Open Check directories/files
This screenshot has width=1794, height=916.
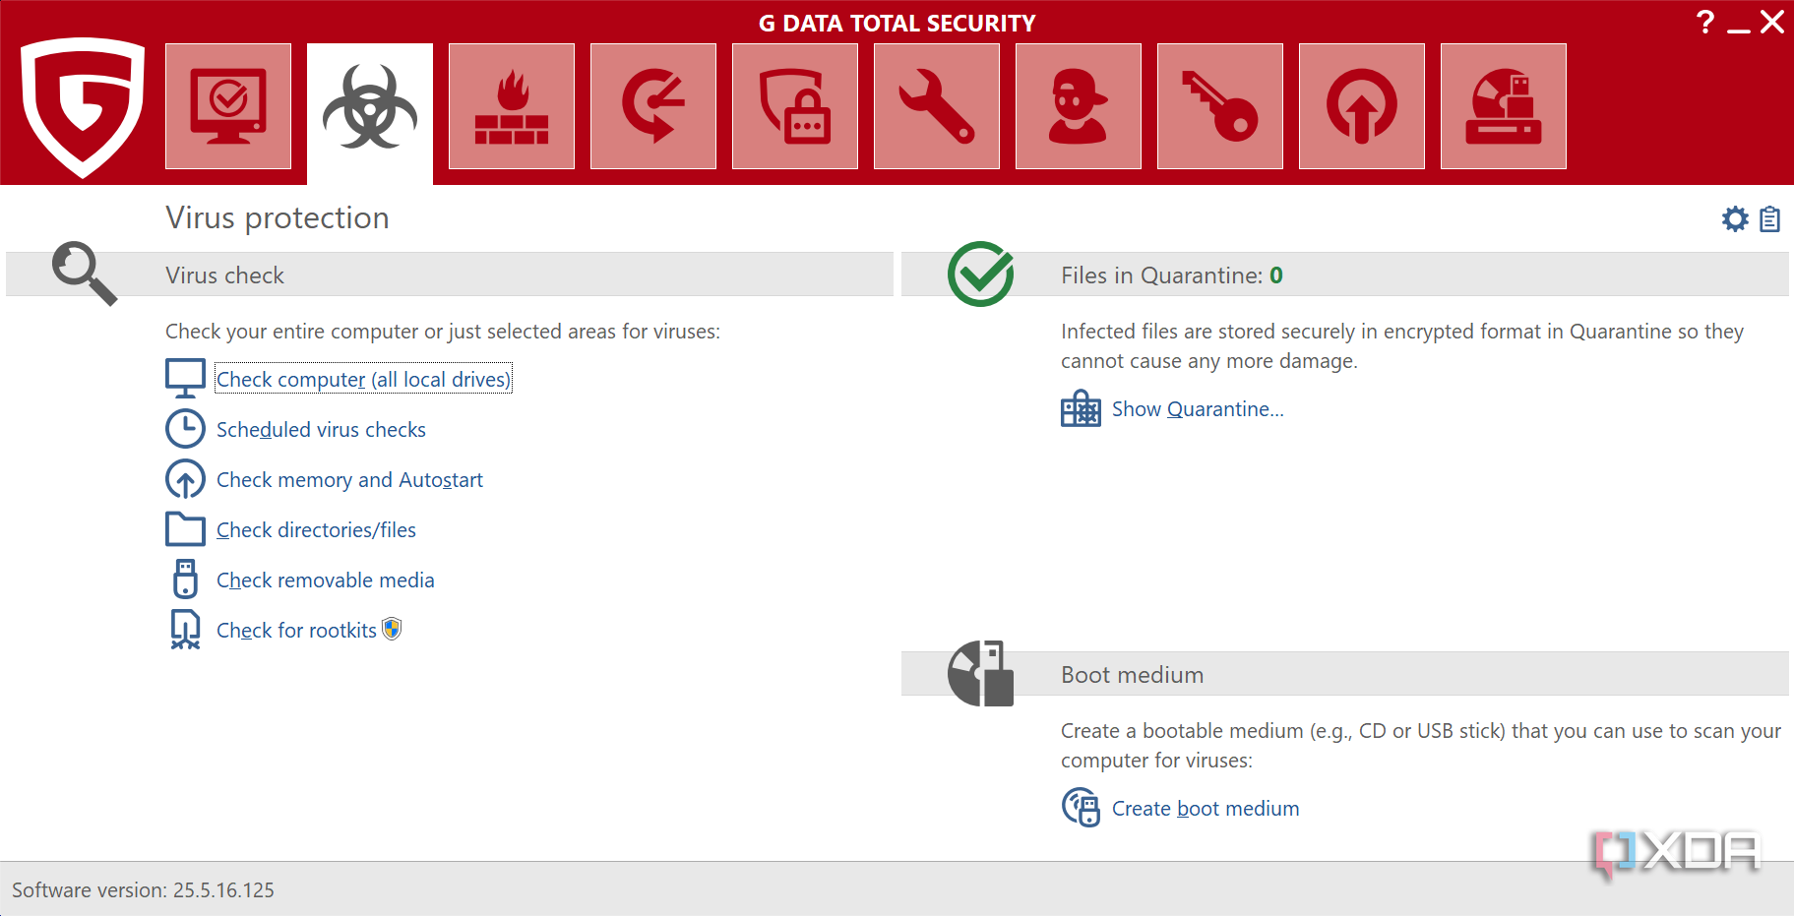coord(316,529)
